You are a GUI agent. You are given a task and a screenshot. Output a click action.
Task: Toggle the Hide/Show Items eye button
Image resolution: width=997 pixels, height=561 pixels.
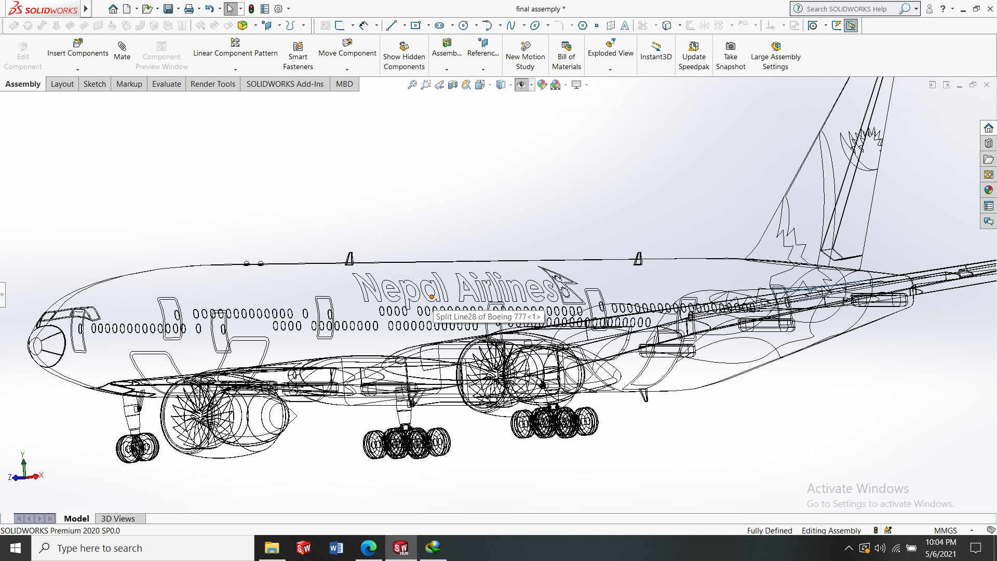(x=521, y=85)
